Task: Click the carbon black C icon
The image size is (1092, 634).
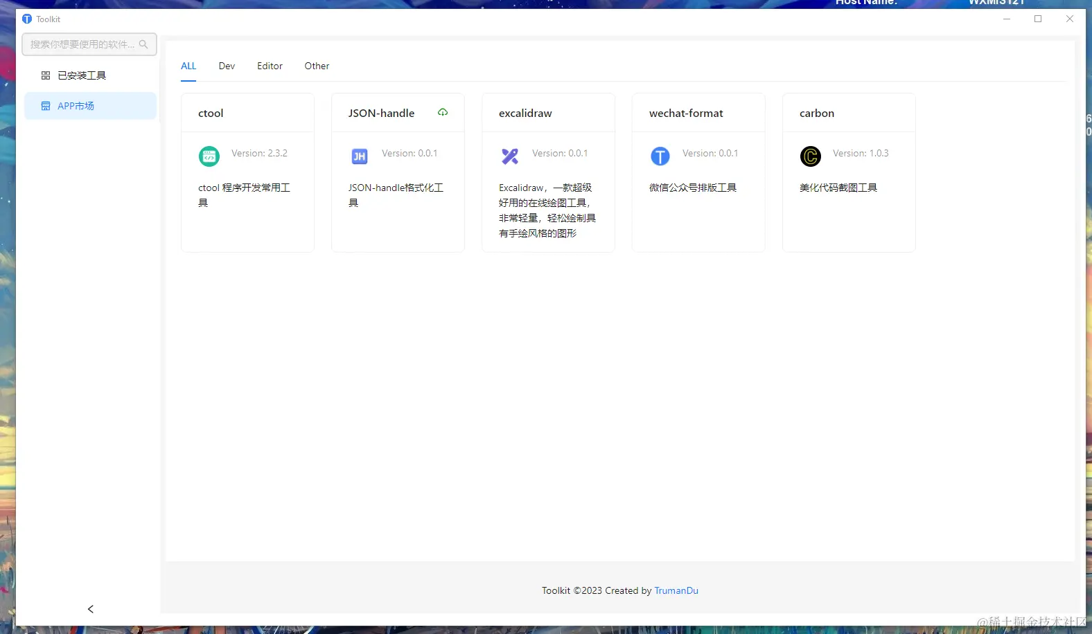Action: pyautogui.click(x=811, y=156)
